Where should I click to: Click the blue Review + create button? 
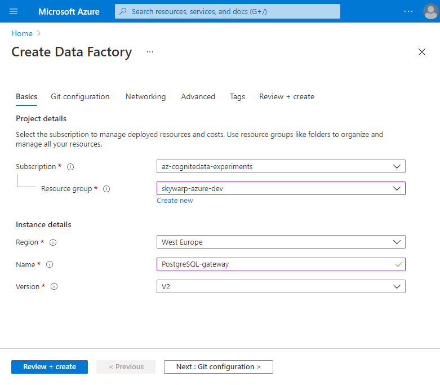pyautogui.click(x=50, y=367)
